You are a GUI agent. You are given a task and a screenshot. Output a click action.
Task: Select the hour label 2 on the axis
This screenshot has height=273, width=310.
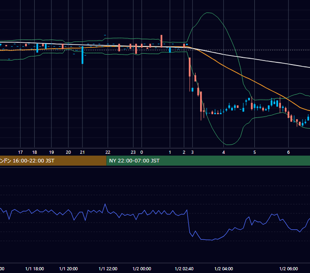pyautogui.click(x=184, y=152)
